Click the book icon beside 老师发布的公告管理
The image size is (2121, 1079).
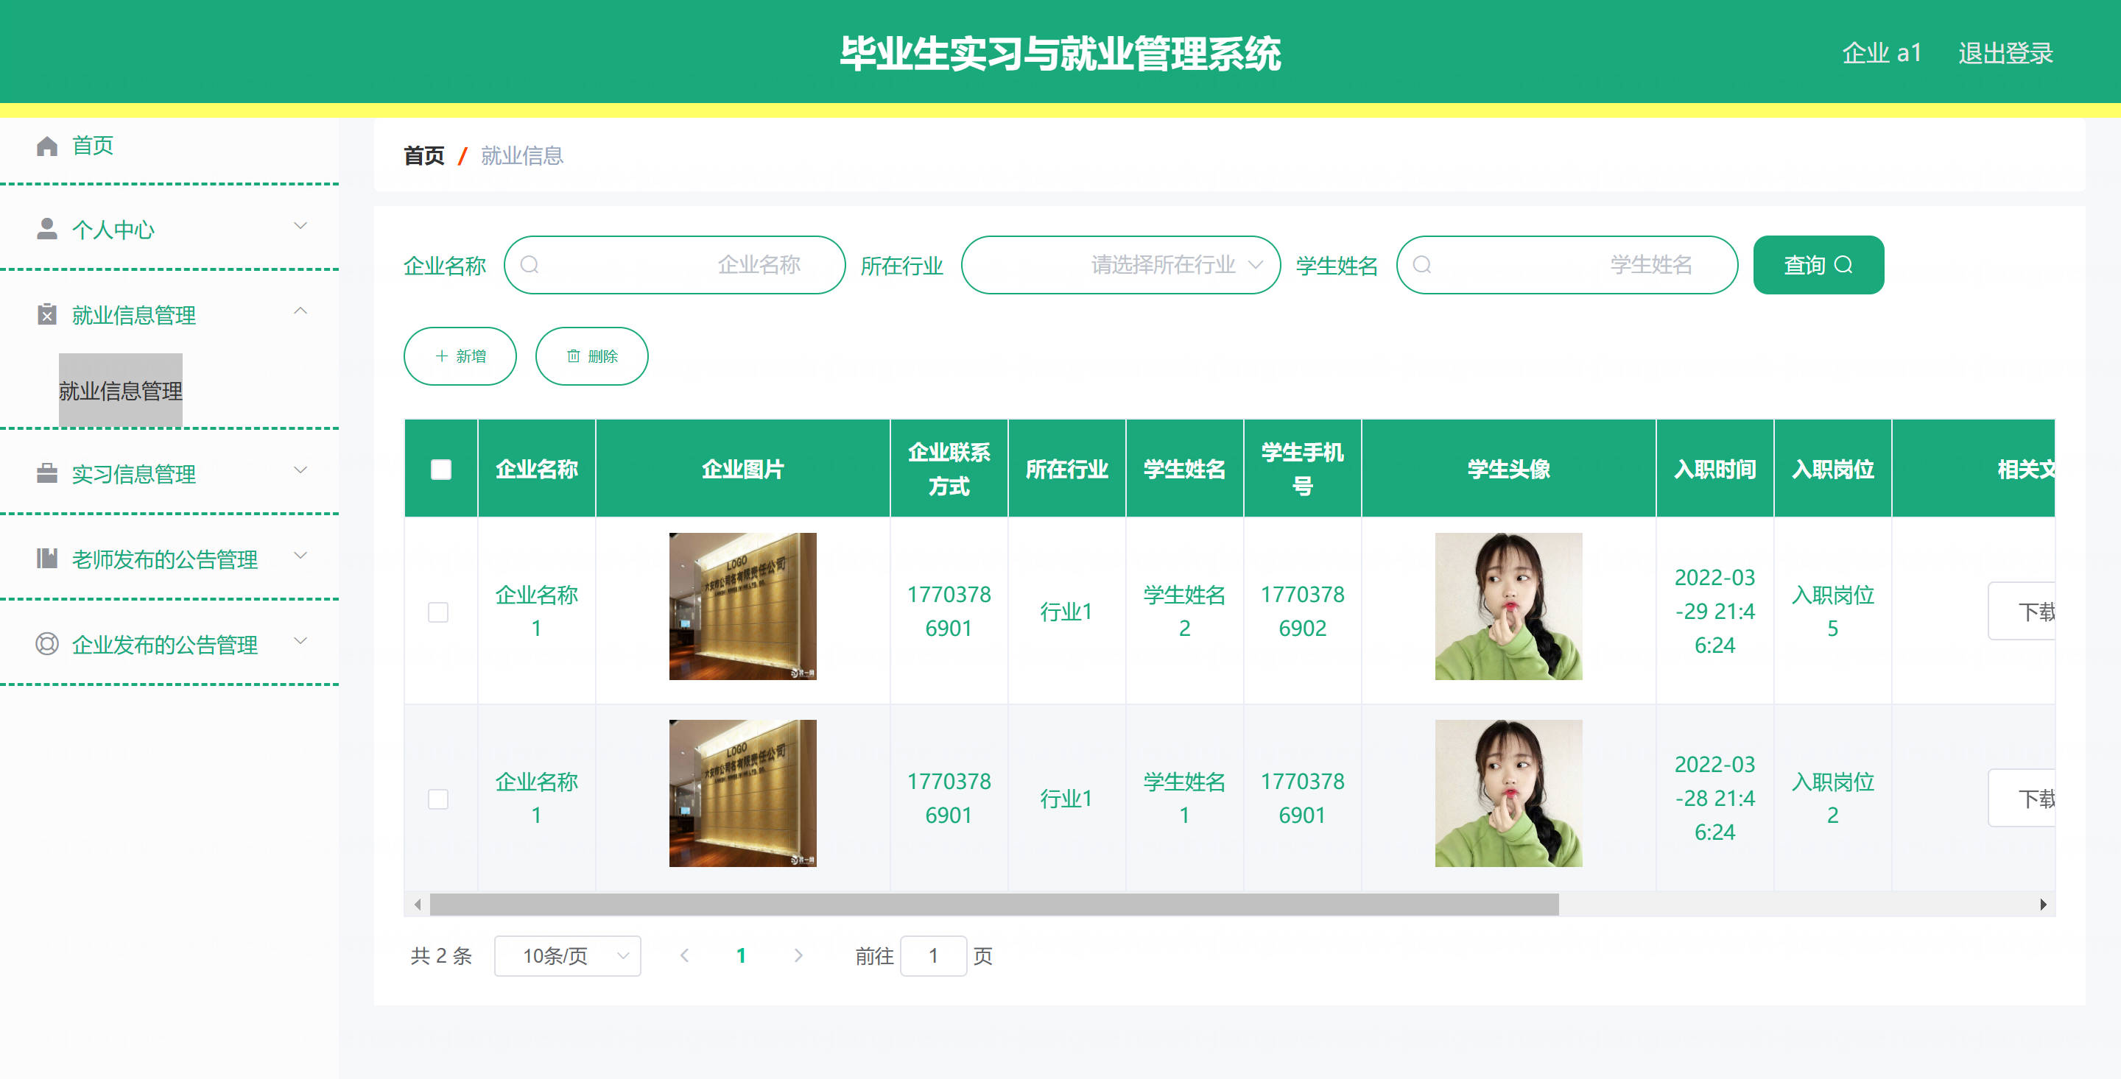pyautogui.click(x=47, y=559)
